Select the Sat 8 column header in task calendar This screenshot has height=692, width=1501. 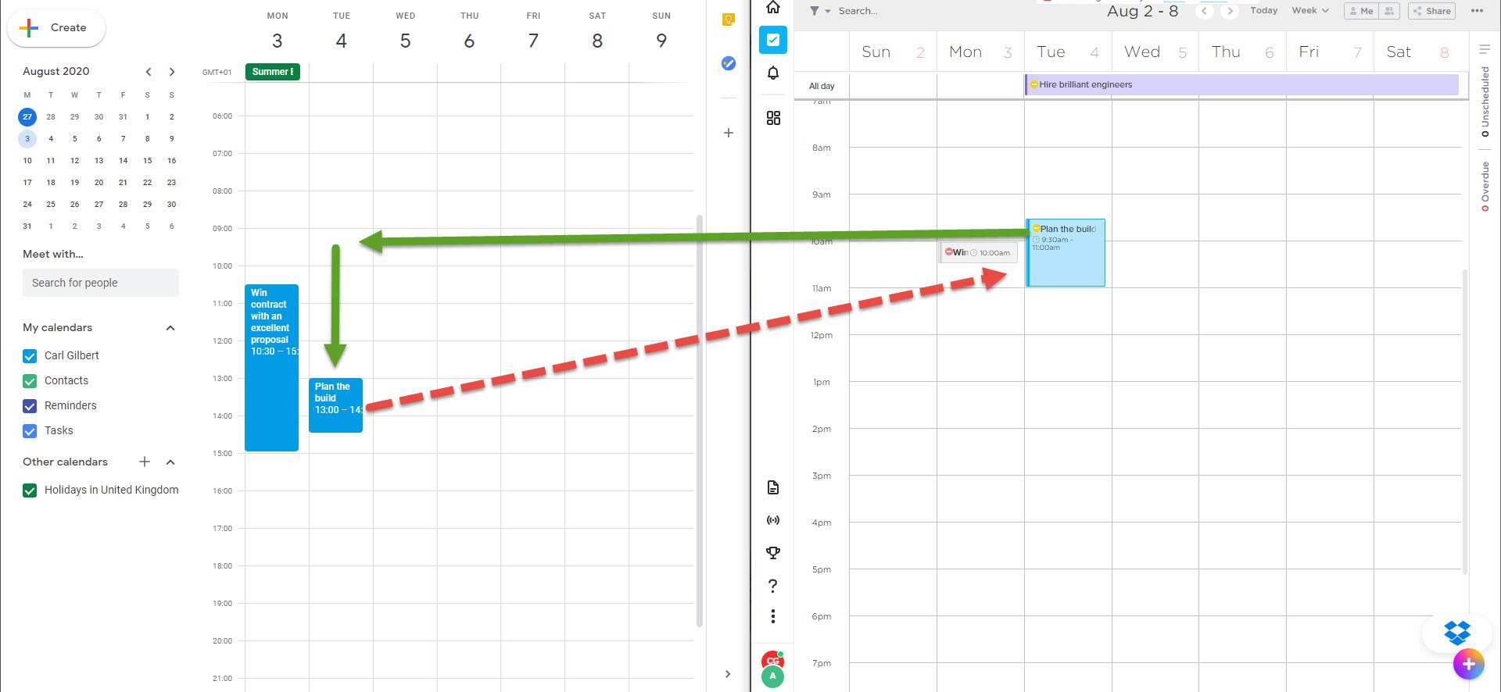pos(1417,52)
